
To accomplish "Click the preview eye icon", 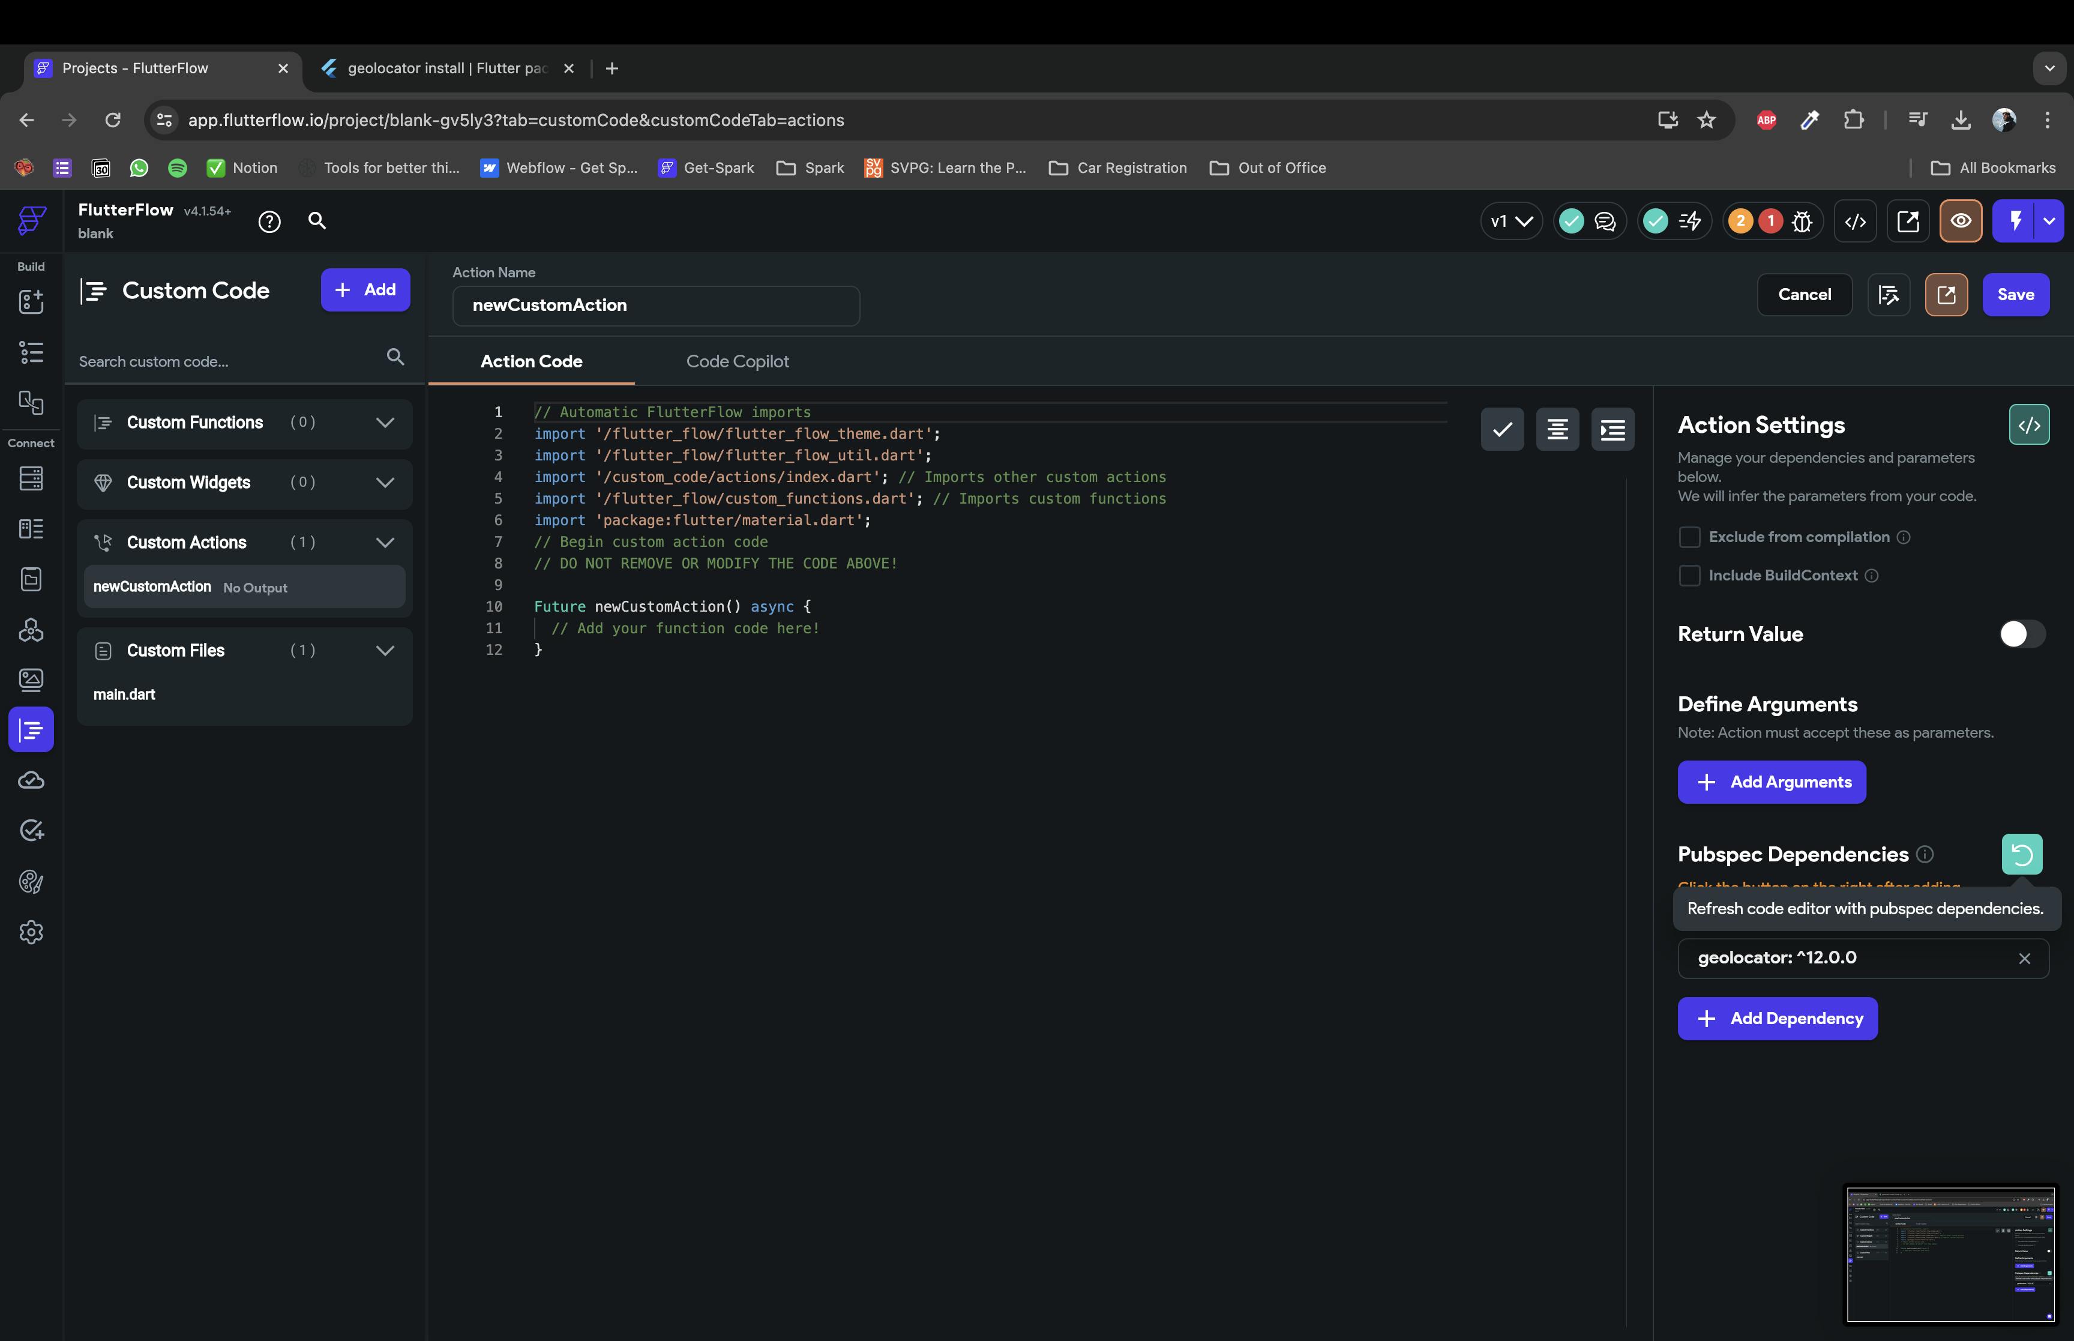I will [x=1960, y=221].
